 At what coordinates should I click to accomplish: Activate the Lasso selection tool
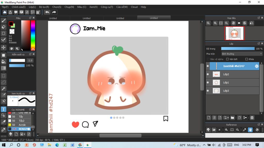click(3, 82)
